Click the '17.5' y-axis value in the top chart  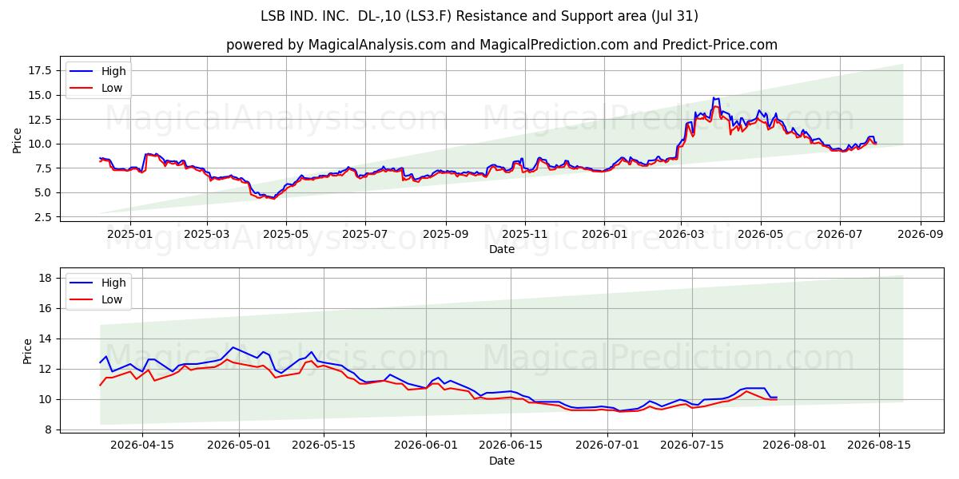(x=40, y=70)
